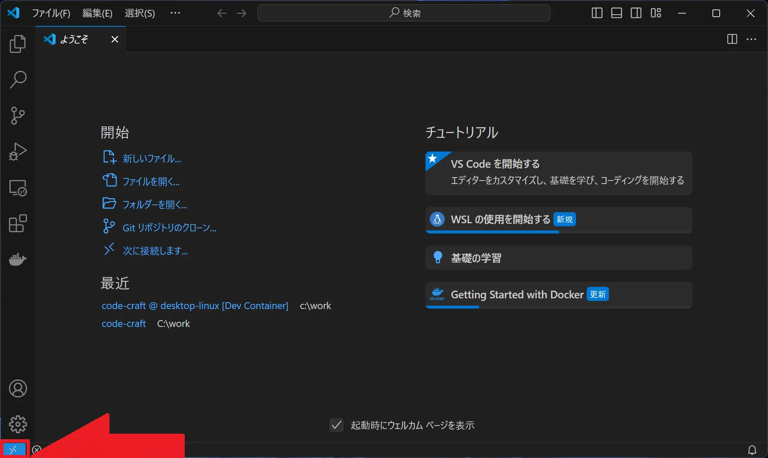
Task: Open the Source Control panel icon
Action: [18, 116]
